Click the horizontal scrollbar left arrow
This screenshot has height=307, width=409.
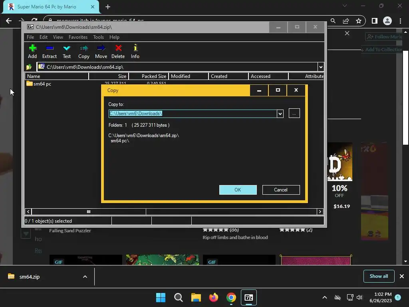click(28, 211)
